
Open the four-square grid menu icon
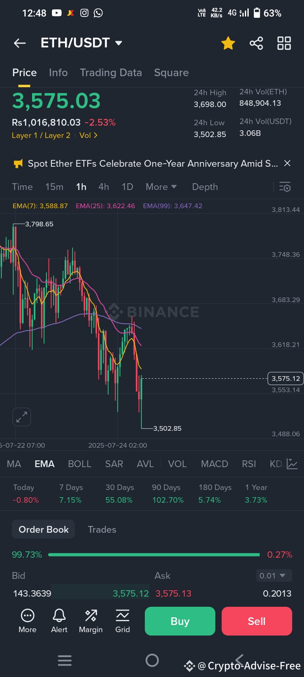pyautogui.click(x=284, y=43)
